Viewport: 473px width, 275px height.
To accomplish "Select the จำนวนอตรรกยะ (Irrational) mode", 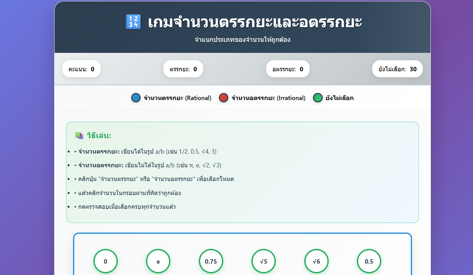I will pyautogui.click(x=262, y=98).
